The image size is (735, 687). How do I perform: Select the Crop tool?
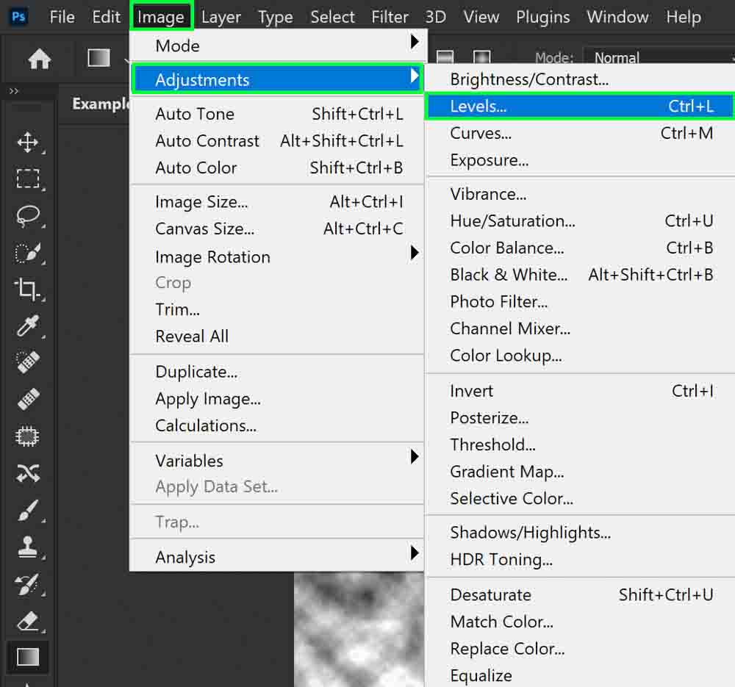pos(28,289)
